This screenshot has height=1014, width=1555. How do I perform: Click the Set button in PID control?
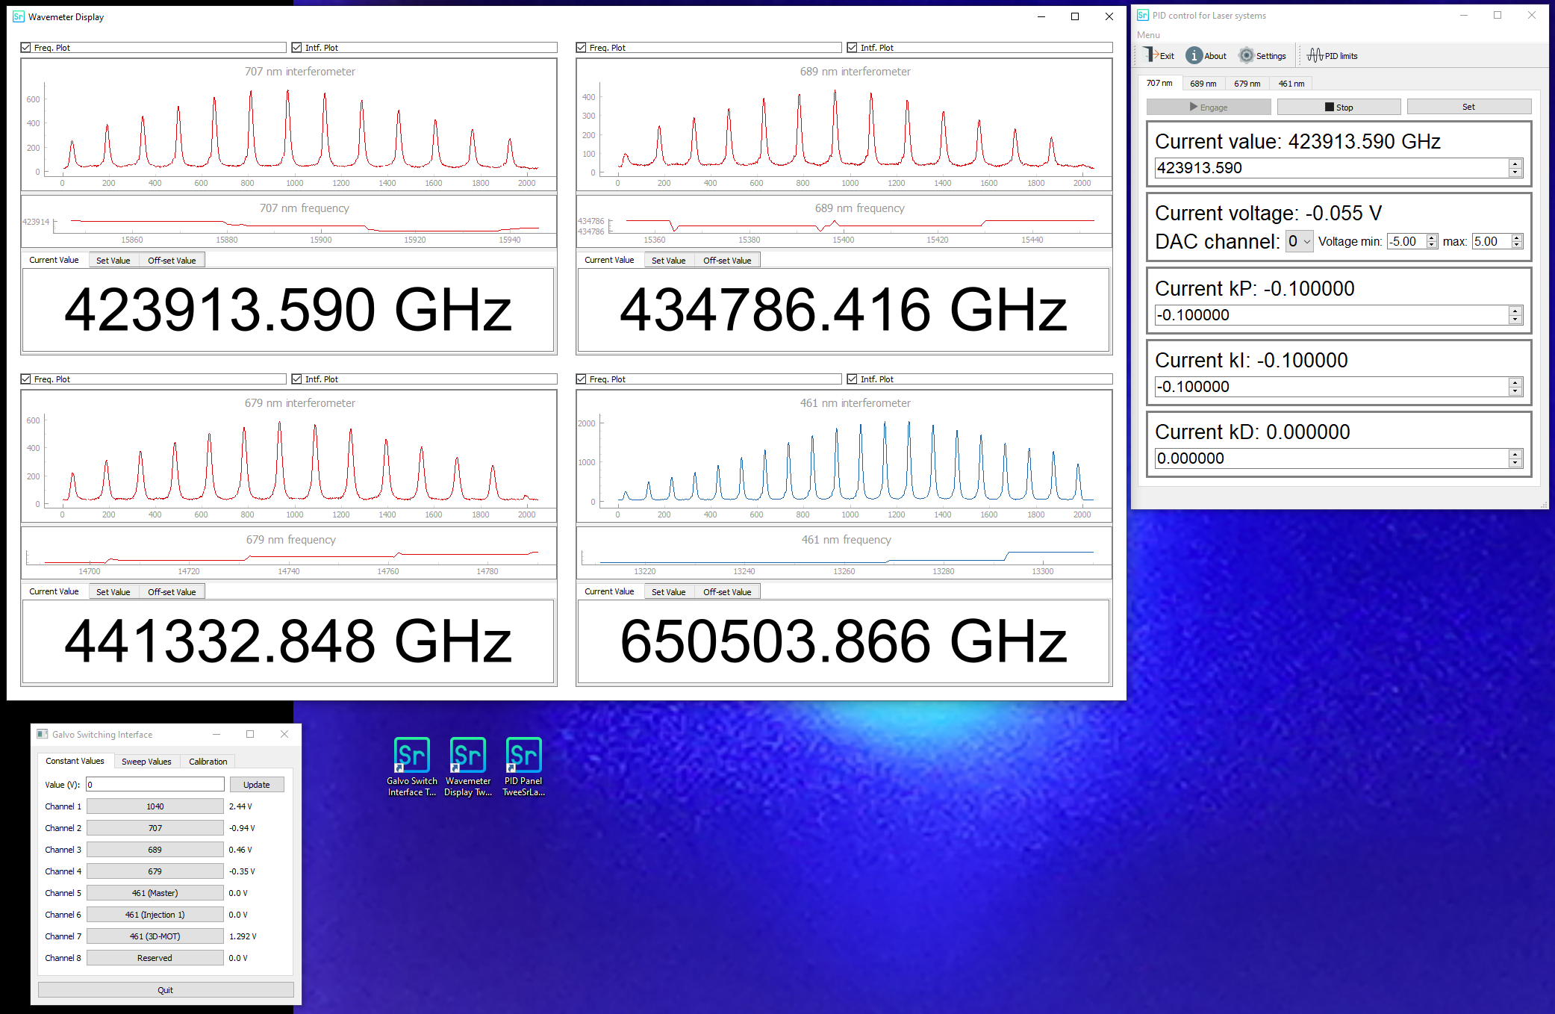[x=1468, y=107]
